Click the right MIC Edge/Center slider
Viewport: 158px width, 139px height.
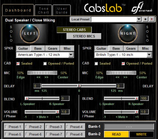pos(121,73)
